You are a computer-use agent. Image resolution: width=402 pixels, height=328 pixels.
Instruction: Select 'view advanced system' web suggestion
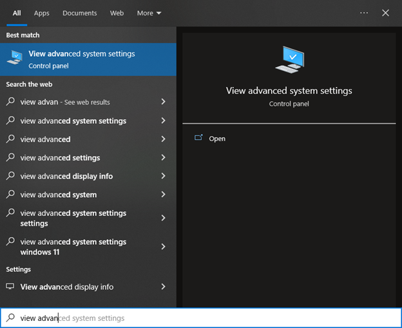click(x=88, y=195)
